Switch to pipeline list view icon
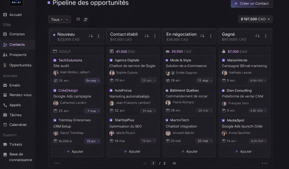This screenshot has width=289, height=169. point(86,19)
